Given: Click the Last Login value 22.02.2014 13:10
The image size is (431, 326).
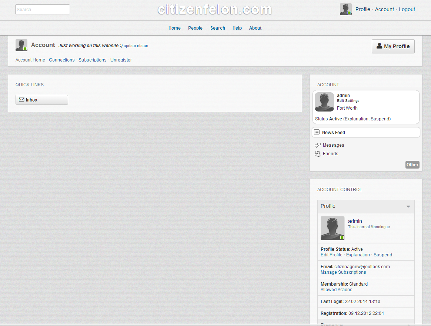Looking at the screenshot, I should pos(362,302).
